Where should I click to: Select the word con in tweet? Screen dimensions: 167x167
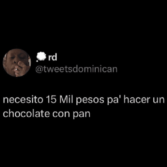tap(61, 114)
